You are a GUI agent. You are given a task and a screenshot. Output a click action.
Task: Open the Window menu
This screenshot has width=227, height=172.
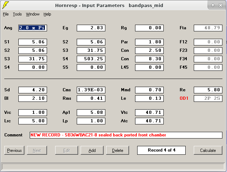(33, 14)
